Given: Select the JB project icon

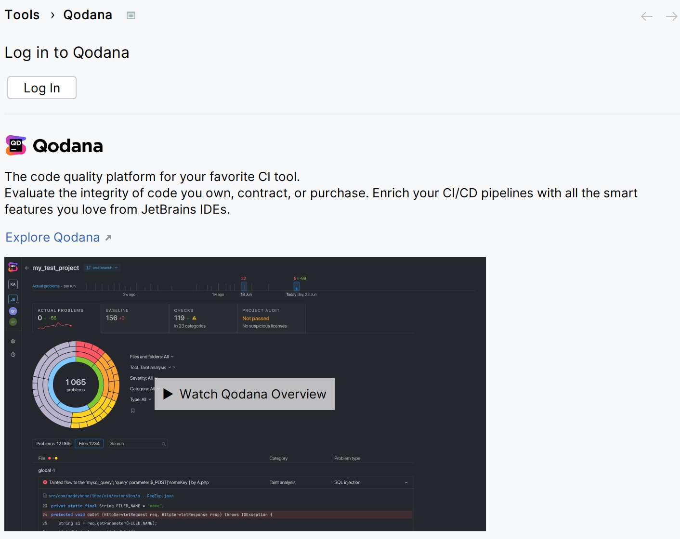Looking at the screenshot, I should (x=13, y=299).
